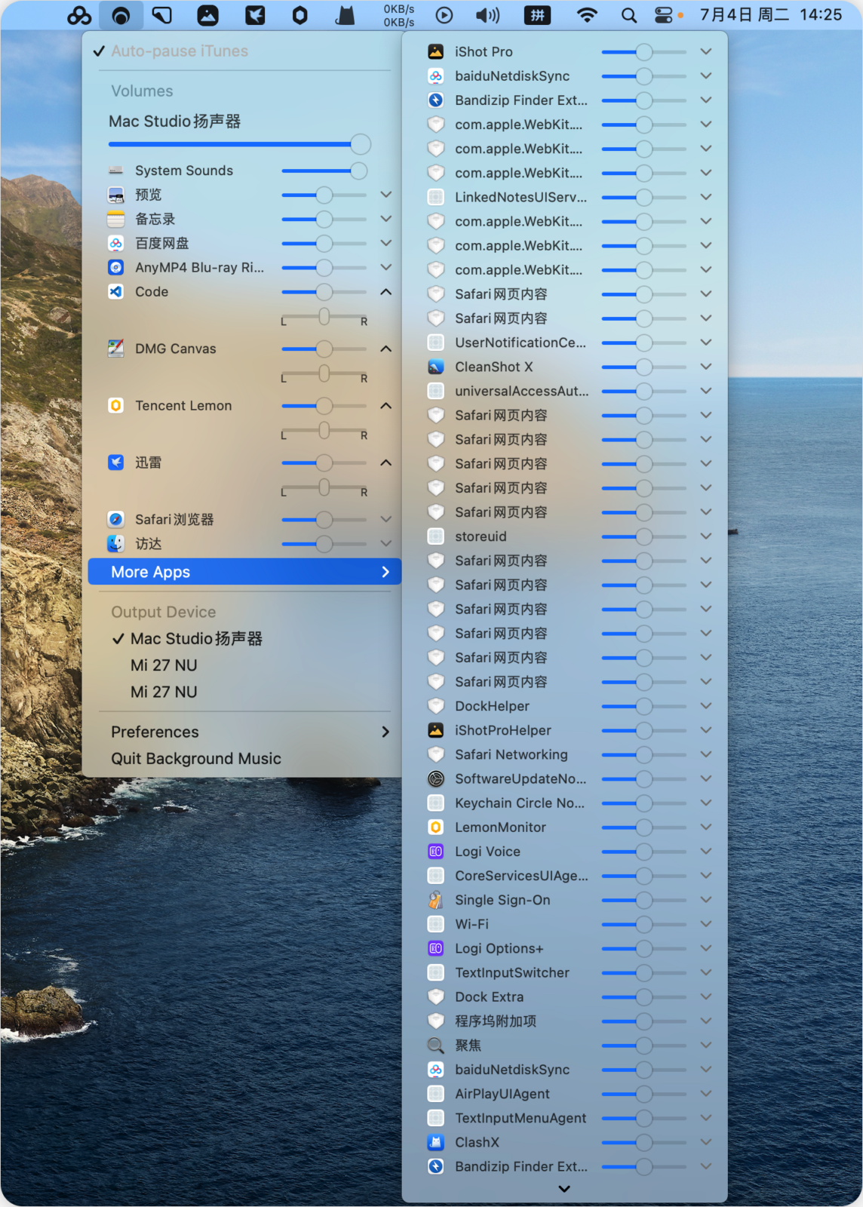This screenshot has width=863, height=1207.
Task: Click the ClashX cat icon in menu bar
Action: [345, 15]
